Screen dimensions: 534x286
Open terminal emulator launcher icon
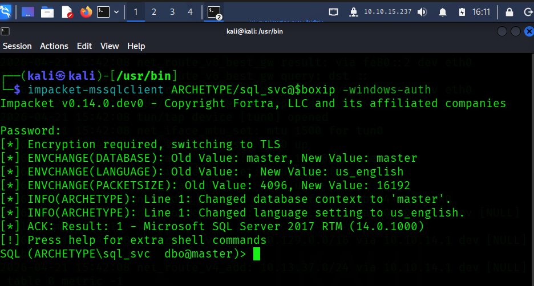(x=103, y=12)
